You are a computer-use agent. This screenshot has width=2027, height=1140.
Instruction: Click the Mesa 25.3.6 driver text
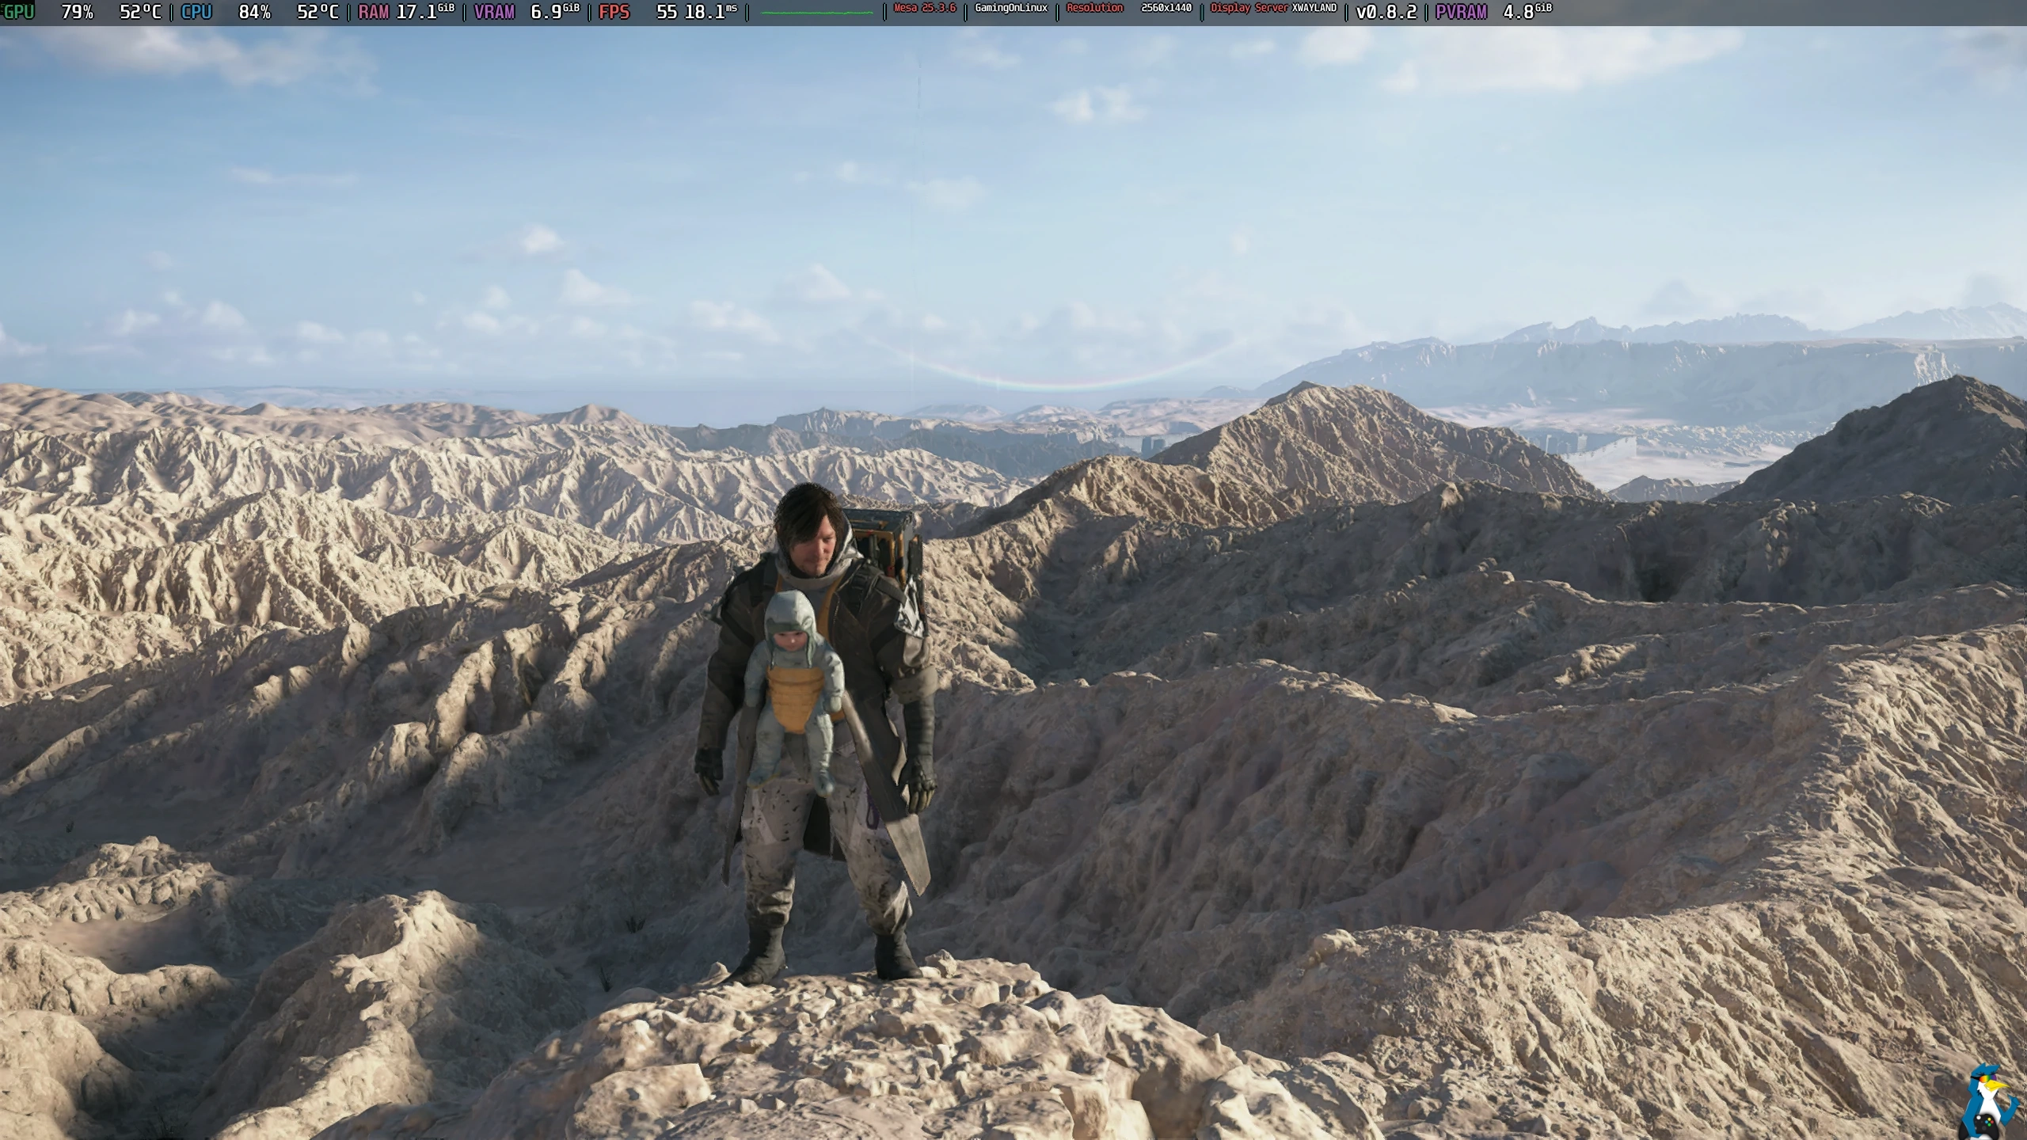pyautogui.click(x=924, y=8)
